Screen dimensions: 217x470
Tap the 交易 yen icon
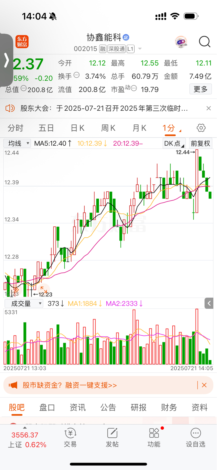[x=70, y=433]
